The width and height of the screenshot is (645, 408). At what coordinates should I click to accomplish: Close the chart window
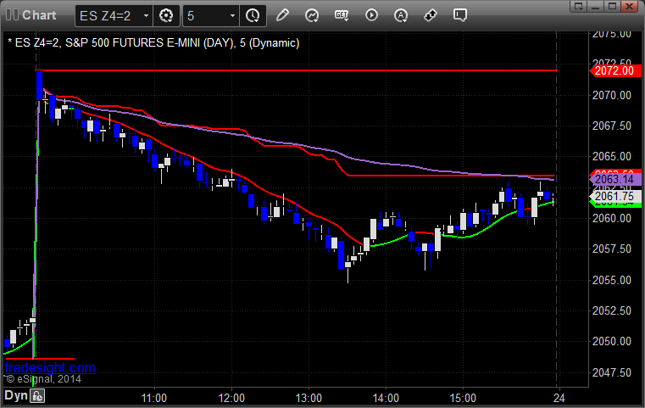coord(630,6)
